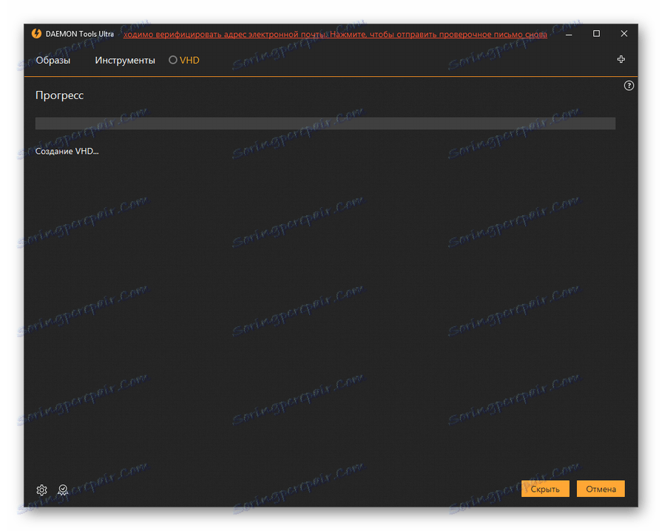Open the settings gear icon

click(x=42, y=490)
